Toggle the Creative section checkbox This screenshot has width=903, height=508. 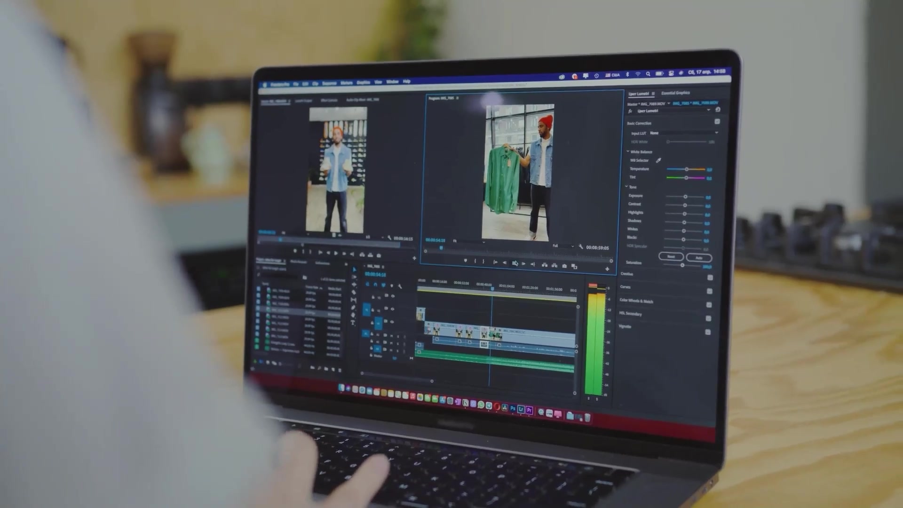[710, 278]
